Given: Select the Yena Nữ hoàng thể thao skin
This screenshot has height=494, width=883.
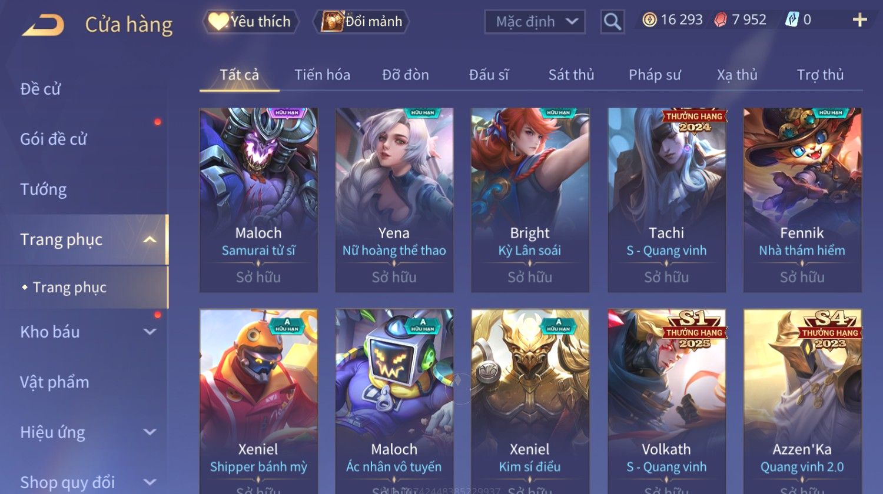Looking at the screenshot, I should pos(394,200).
